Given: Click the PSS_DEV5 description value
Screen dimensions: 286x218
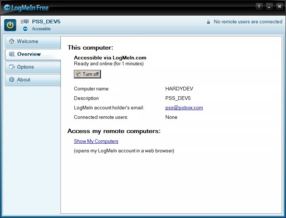Looking at the screenshot, I should pyautogui.click(x=178, y=98).
